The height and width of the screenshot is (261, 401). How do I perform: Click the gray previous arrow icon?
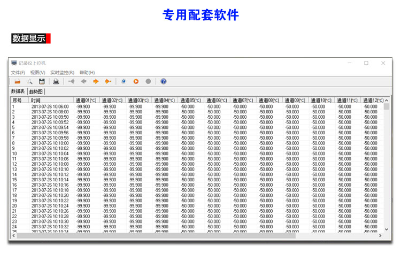click(83, 81)
